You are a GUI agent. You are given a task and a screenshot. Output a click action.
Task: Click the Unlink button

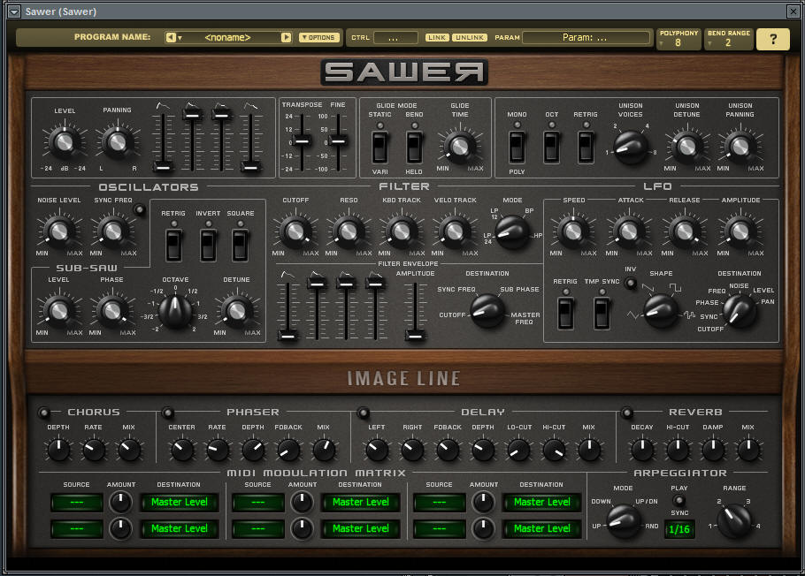(469, 38)
